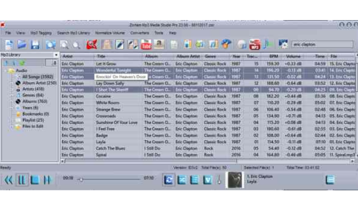This screenshot has height=201, width=358.
Task: Click the Albums node in the library tree
Action: pyautogui.click(x=35, y=101)
